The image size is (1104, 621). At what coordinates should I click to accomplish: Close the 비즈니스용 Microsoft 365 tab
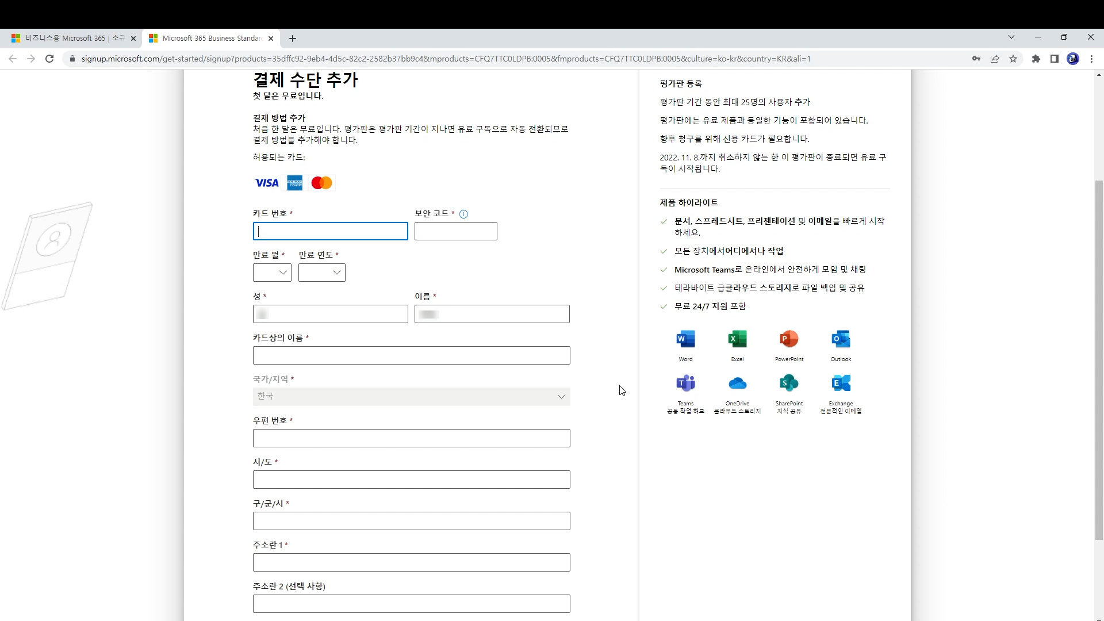[133, 39]
